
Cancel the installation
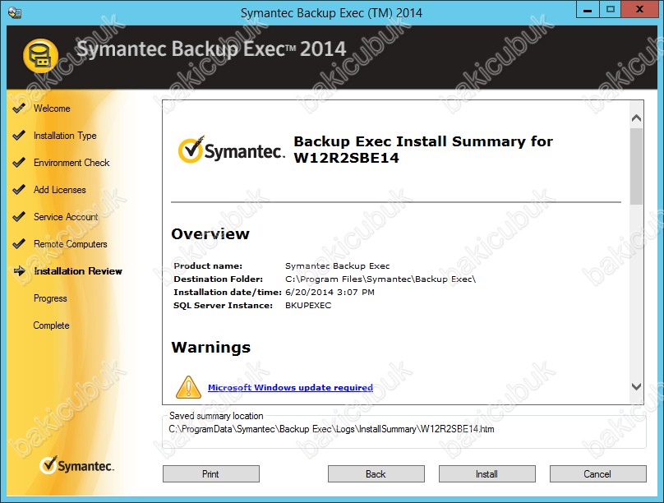pyautogui.click(x=598, y=473)
